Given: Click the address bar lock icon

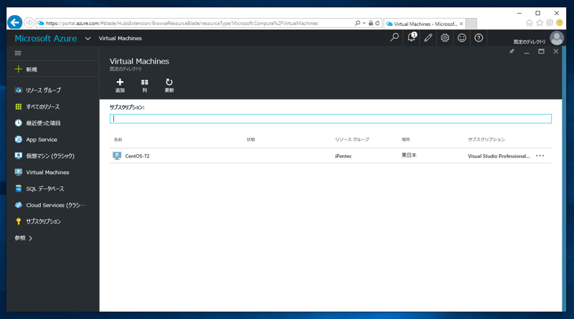Looking at the screenshot, I should [x=371, y=23].
